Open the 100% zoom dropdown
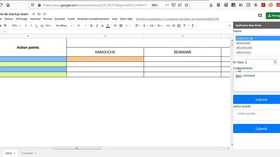Screen dimensions: 280x157 pos(16,26)
